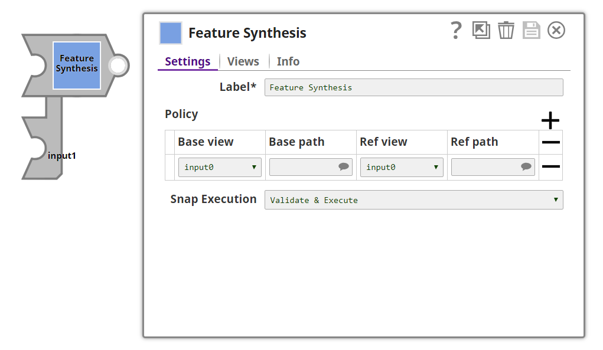This screenshot has width=603, height=350.
Task: Remove the policy row with the minus icon
Action: pos(550,167)
